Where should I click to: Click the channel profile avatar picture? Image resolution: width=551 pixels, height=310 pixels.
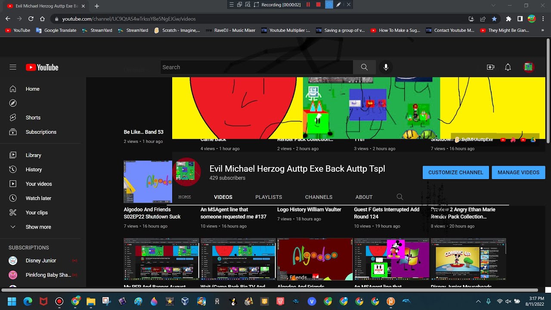tap(187, 172)
